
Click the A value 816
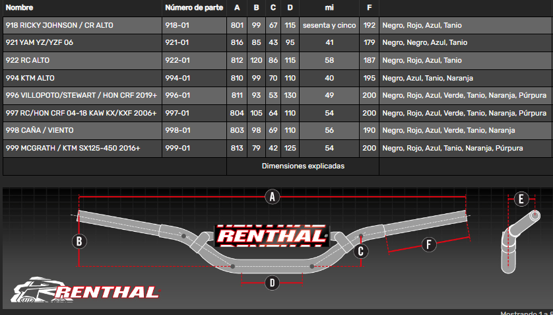(x=237, y=43)
